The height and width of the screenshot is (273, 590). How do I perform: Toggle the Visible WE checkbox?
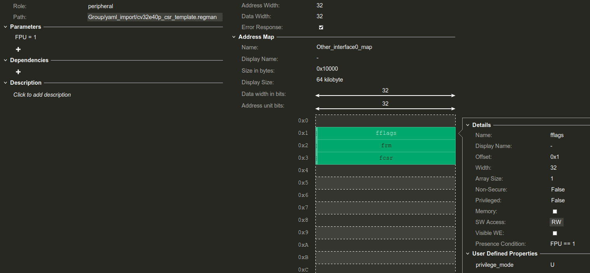click(555, 233)
